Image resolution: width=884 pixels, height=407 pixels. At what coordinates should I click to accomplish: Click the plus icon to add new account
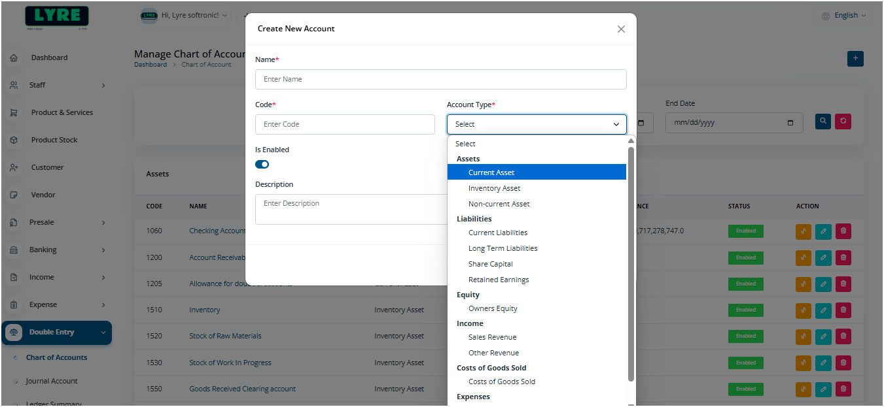click(855, 58)
